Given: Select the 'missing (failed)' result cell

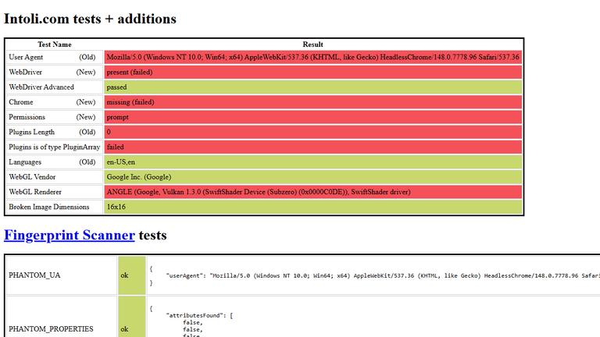Looking at the screenshot, I should (x=313, y=102).
